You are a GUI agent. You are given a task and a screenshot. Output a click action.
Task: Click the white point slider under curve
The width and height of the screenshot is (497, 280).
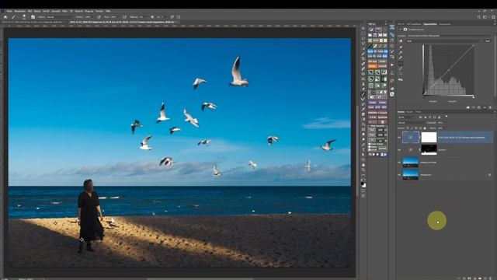[x=474, y=96]
